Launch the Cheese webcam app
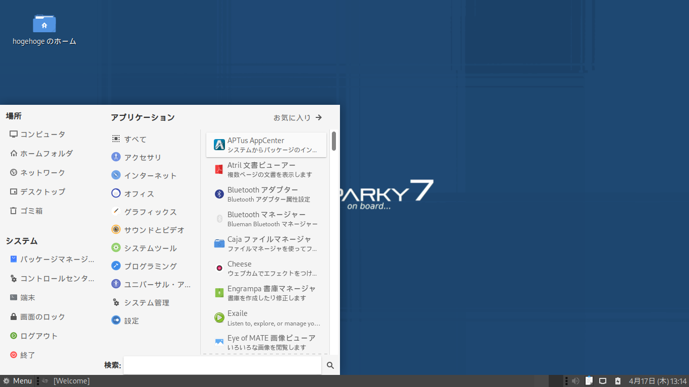This screenshot has height=387, width=689. pyautogui.click(x=266, y=268)
